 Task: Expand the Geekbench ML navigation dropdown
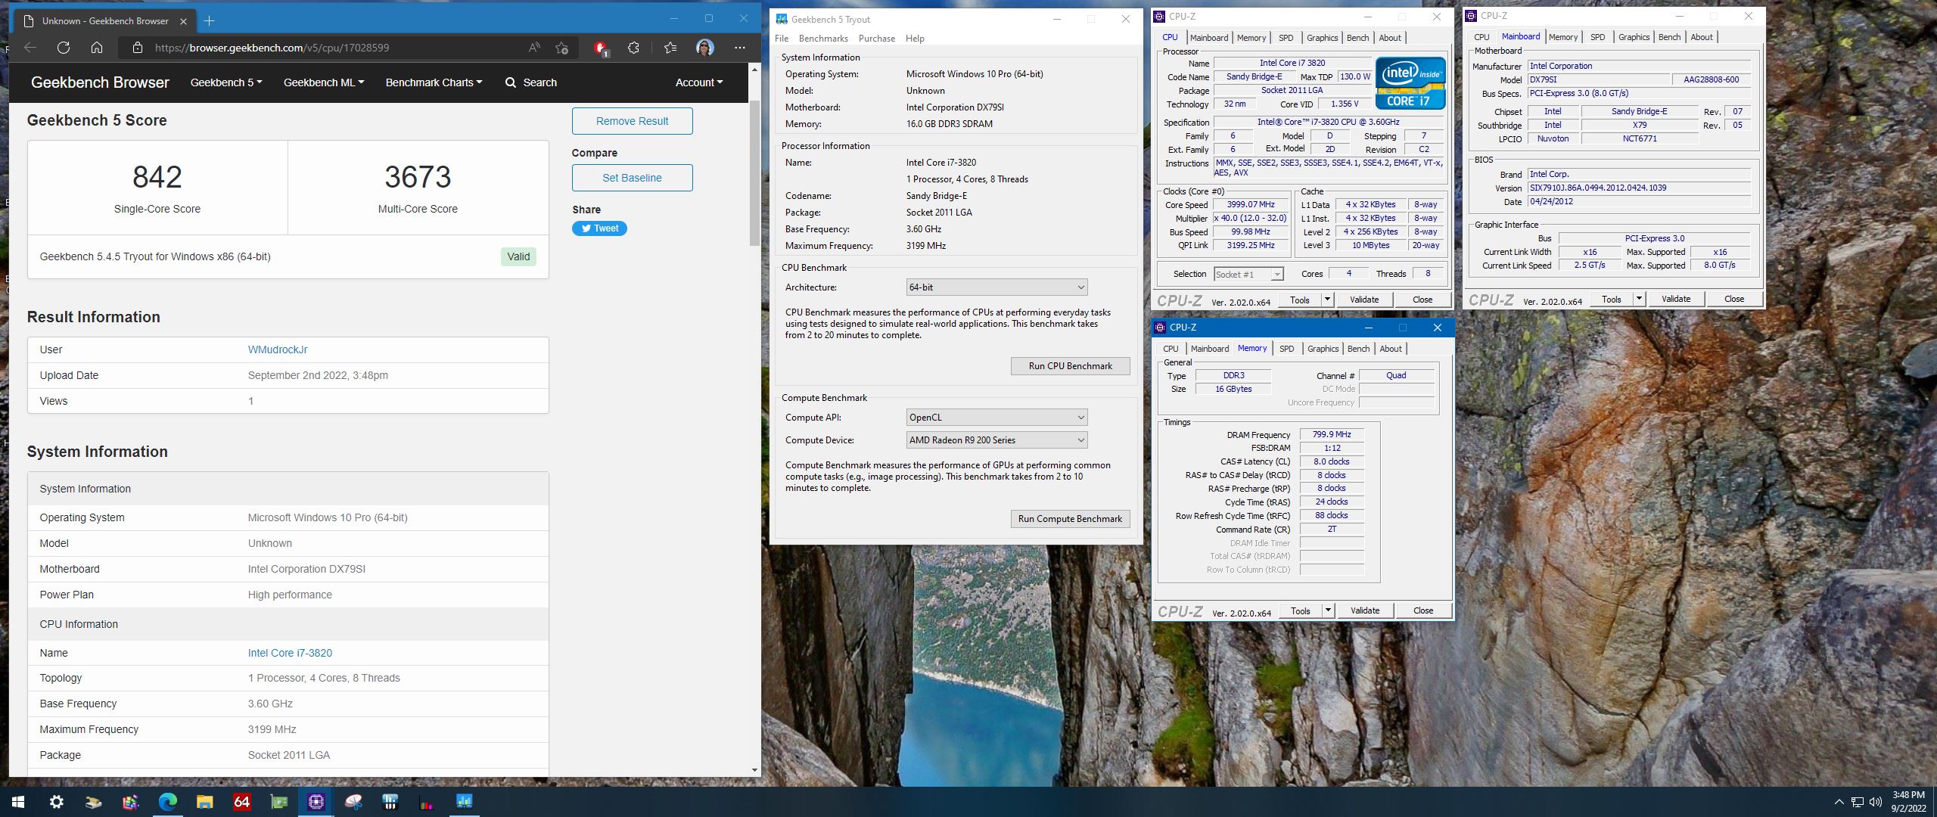tap(323, 82)
